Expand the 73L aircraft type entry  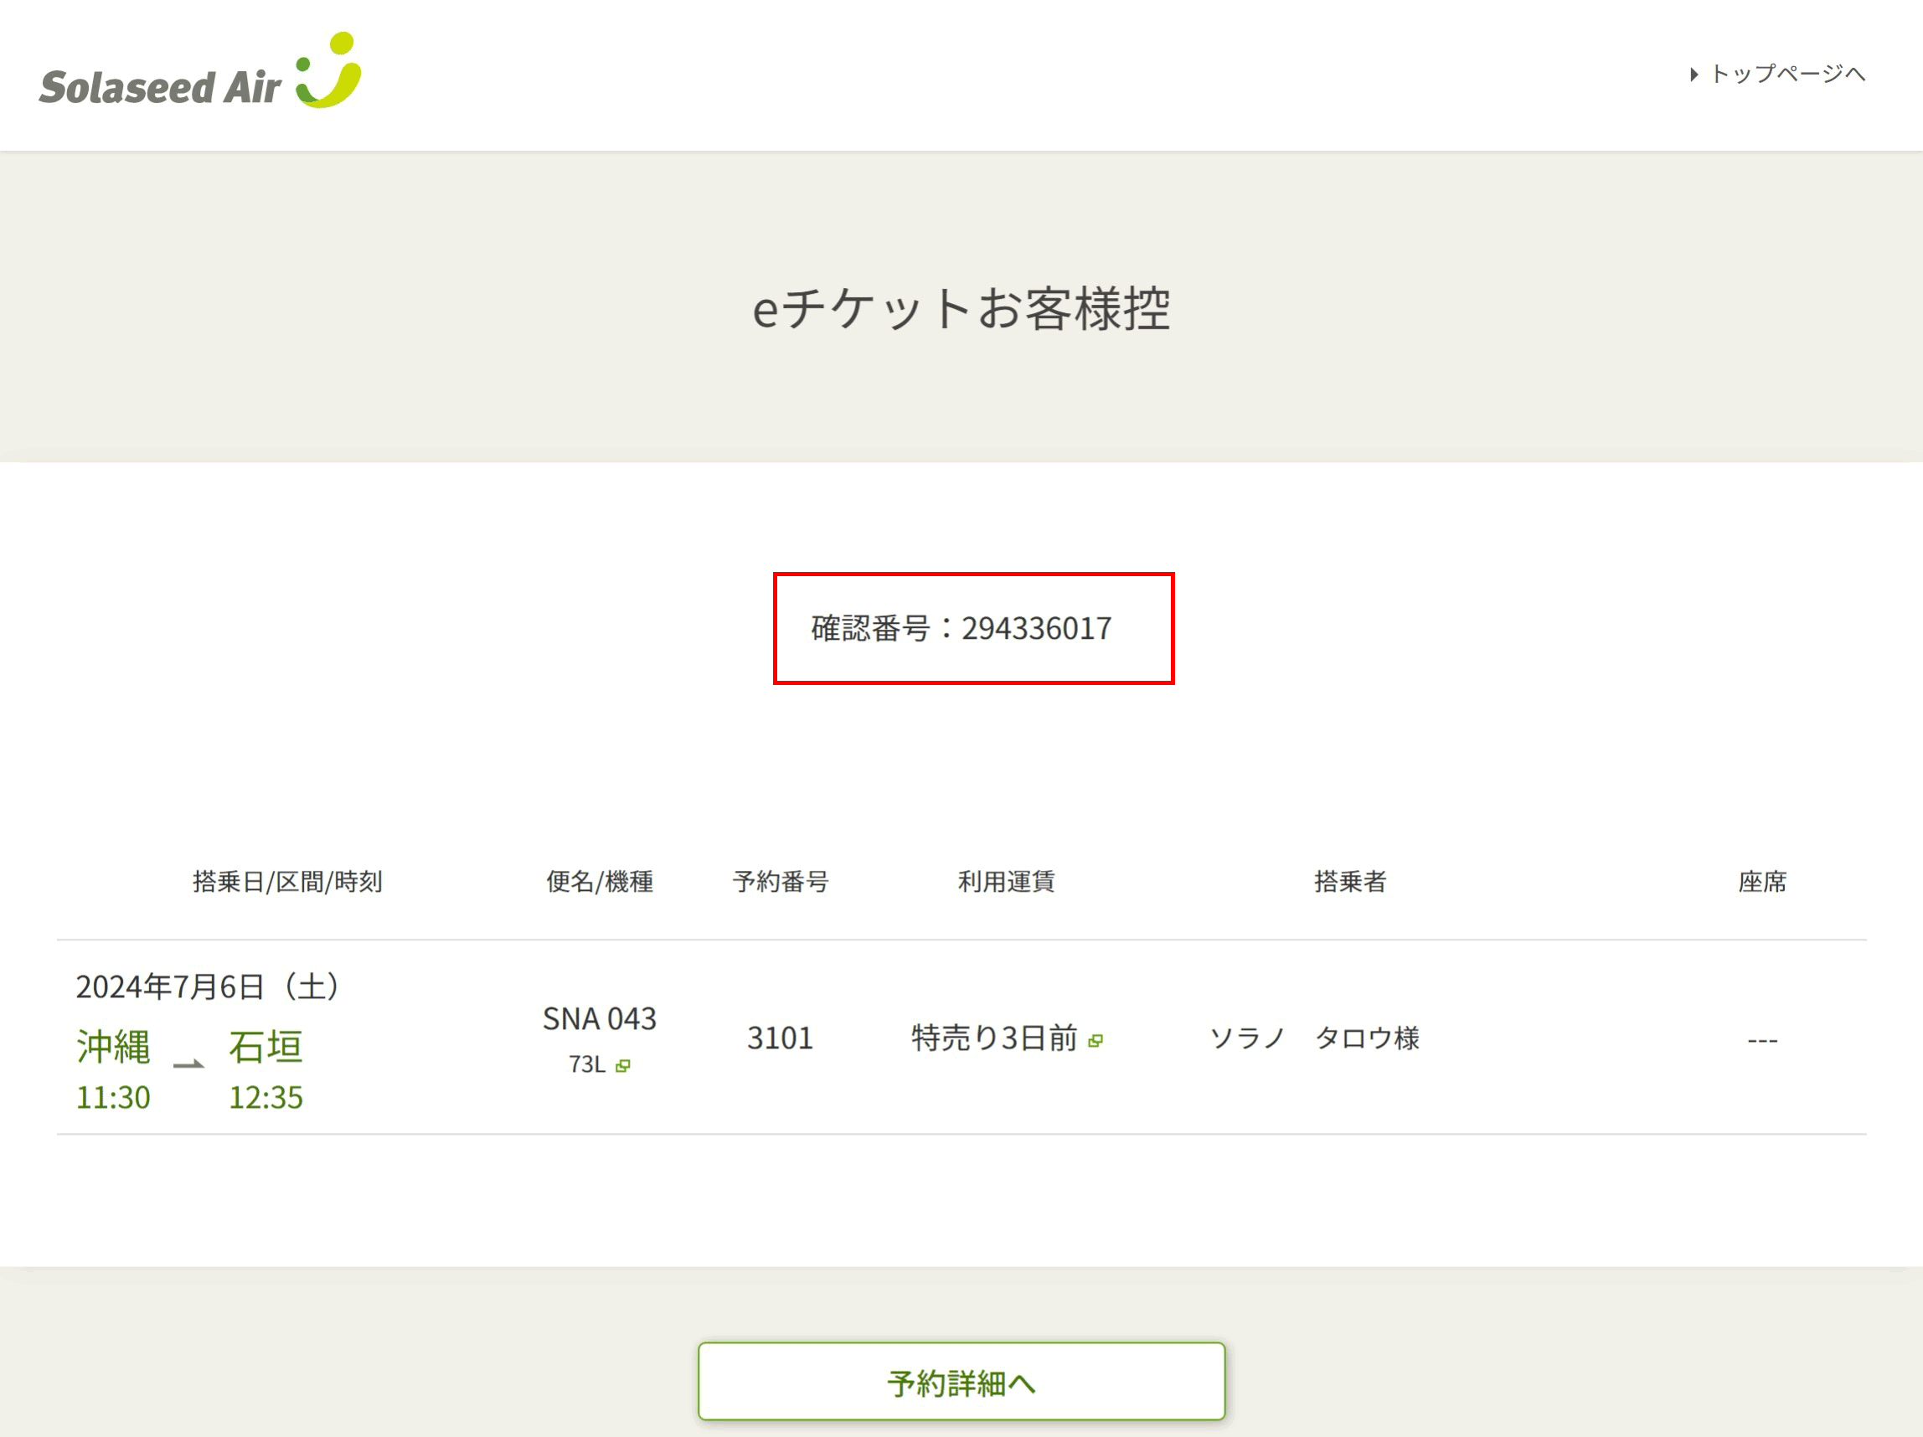587,1065
